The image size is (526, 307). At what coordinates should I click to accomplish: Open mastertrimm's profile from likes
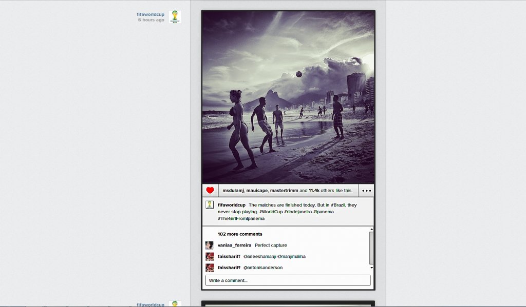(x=284, y=191)
